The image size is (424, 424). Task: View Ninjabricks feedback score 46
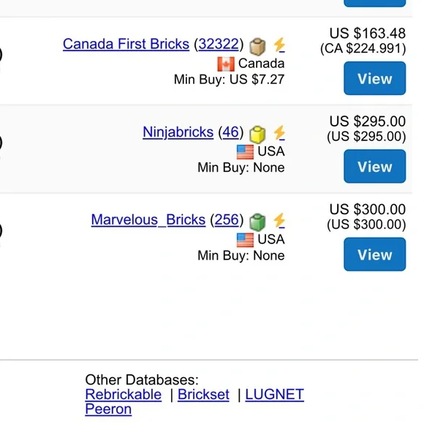click(x=231, y=132)
